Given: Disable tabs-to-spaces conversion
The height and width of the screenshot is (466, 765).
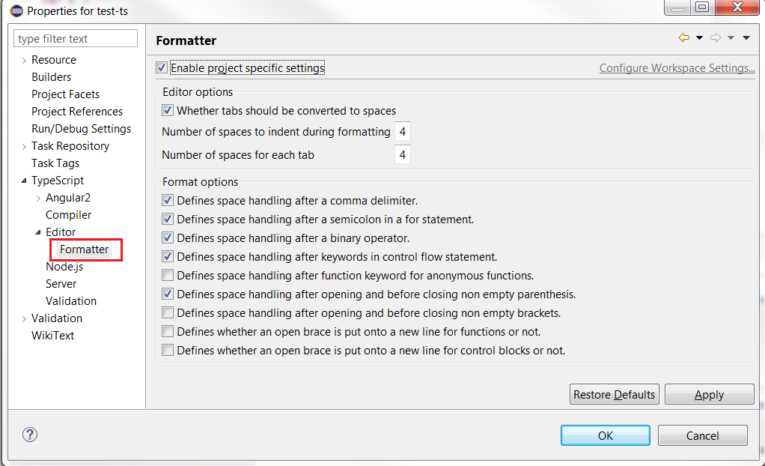Looking at the screenshot, I should tap(168, 110).
